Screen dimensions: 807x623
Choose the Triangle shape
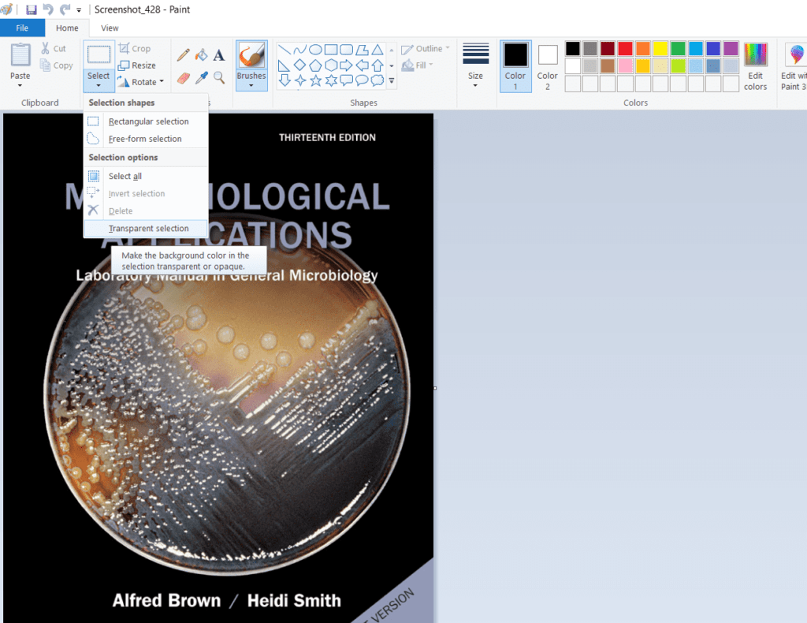point(377,50)
